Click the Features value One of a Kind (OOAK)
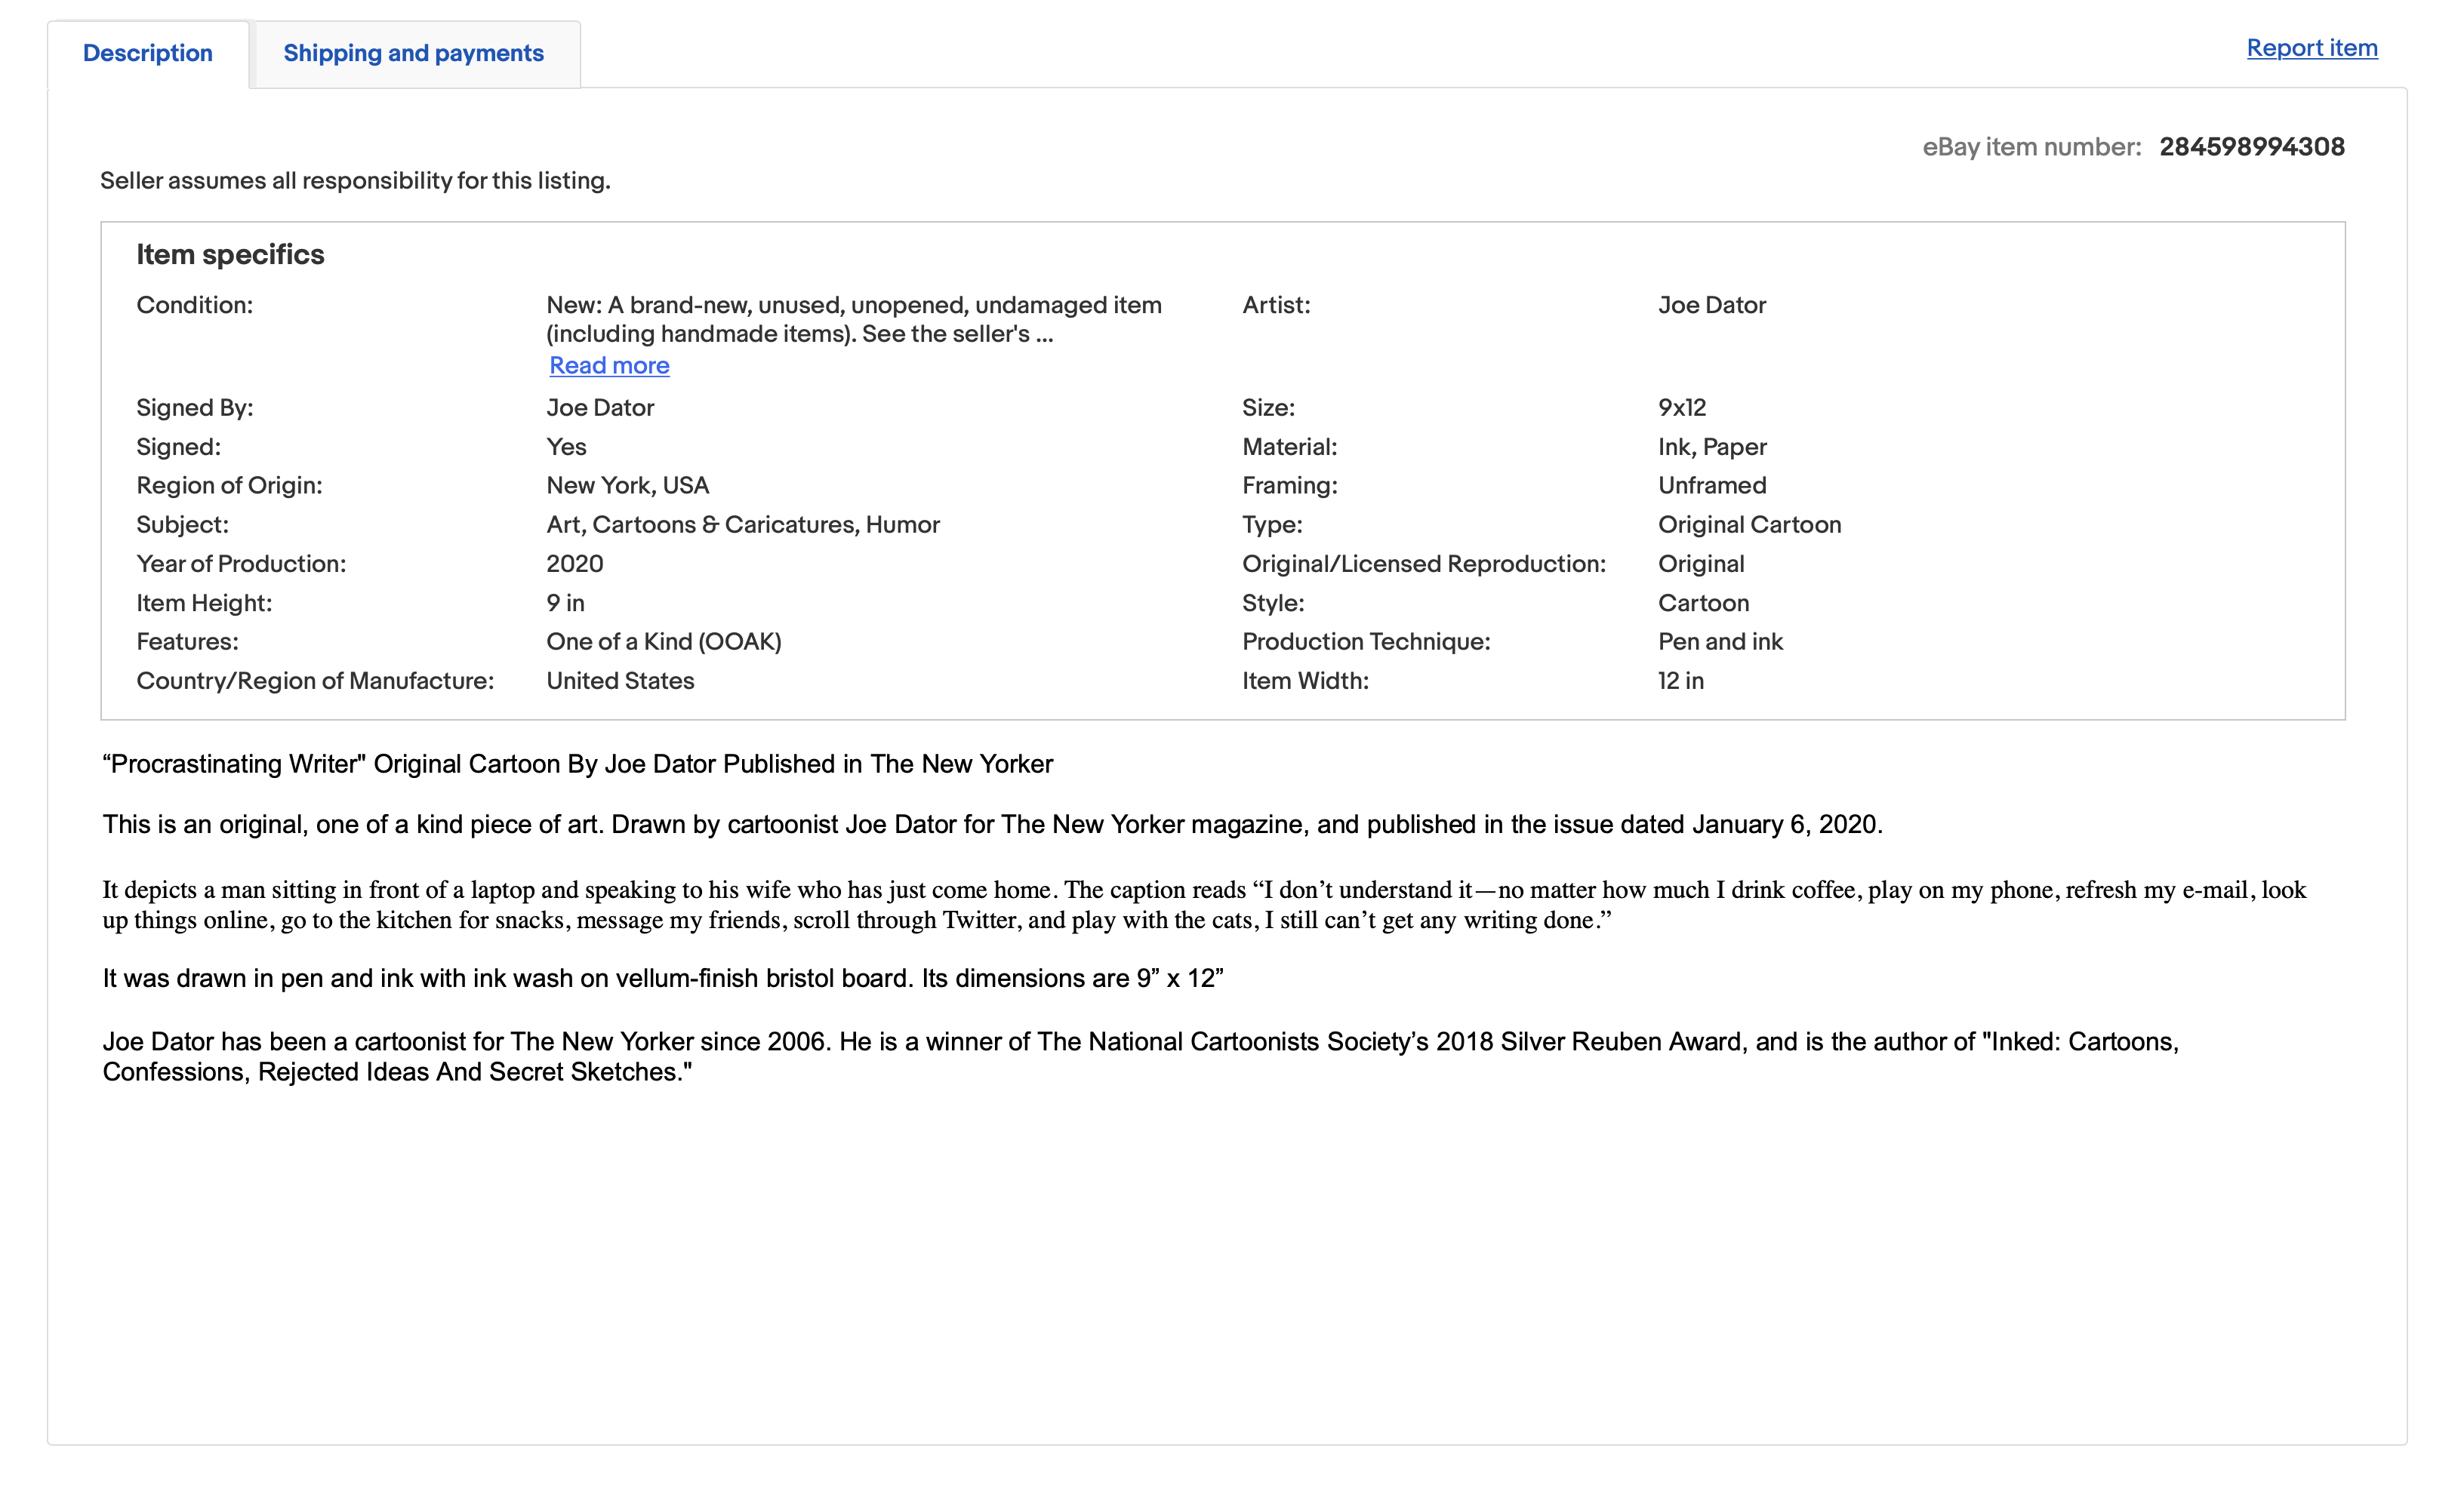Screen dimensions: 2464x1488 (x=663, y=641)
